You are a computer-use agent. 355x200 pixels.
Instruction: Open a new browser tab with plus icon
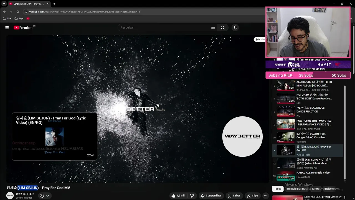[54, 4]
